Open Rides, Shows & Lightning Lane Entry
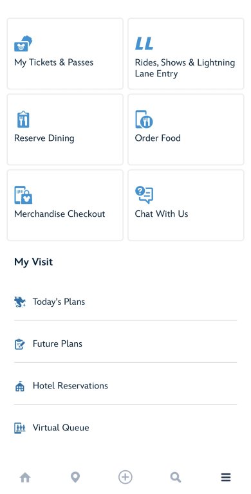The height and width of the screenshot is (494, 251). (x=186, y=53)
